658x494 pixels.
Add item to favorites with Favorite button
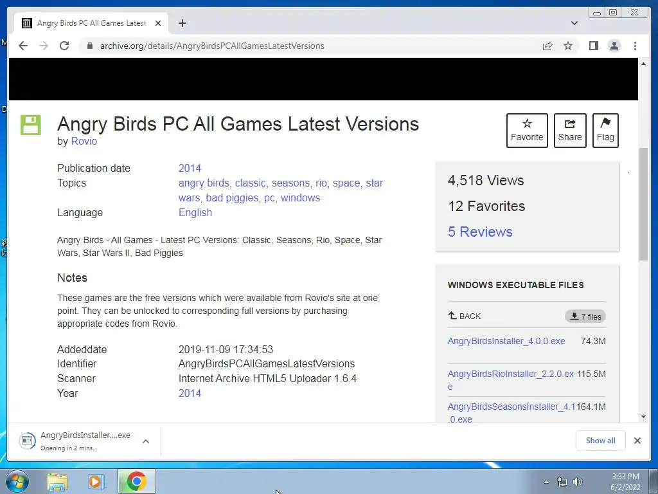tap(527, 130)
